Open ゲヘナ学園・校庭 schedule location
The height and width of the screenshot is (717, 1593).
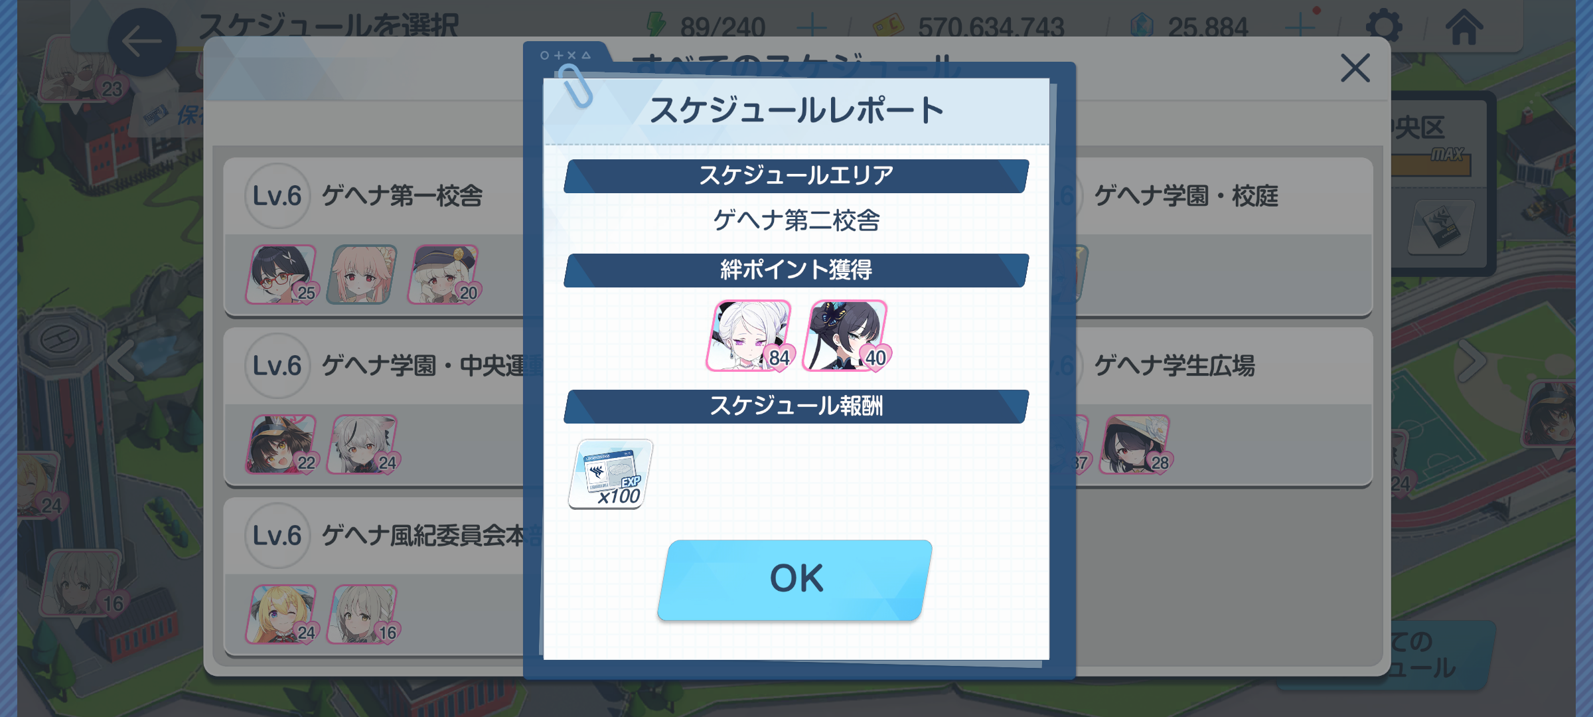(x=1221, y=236)
